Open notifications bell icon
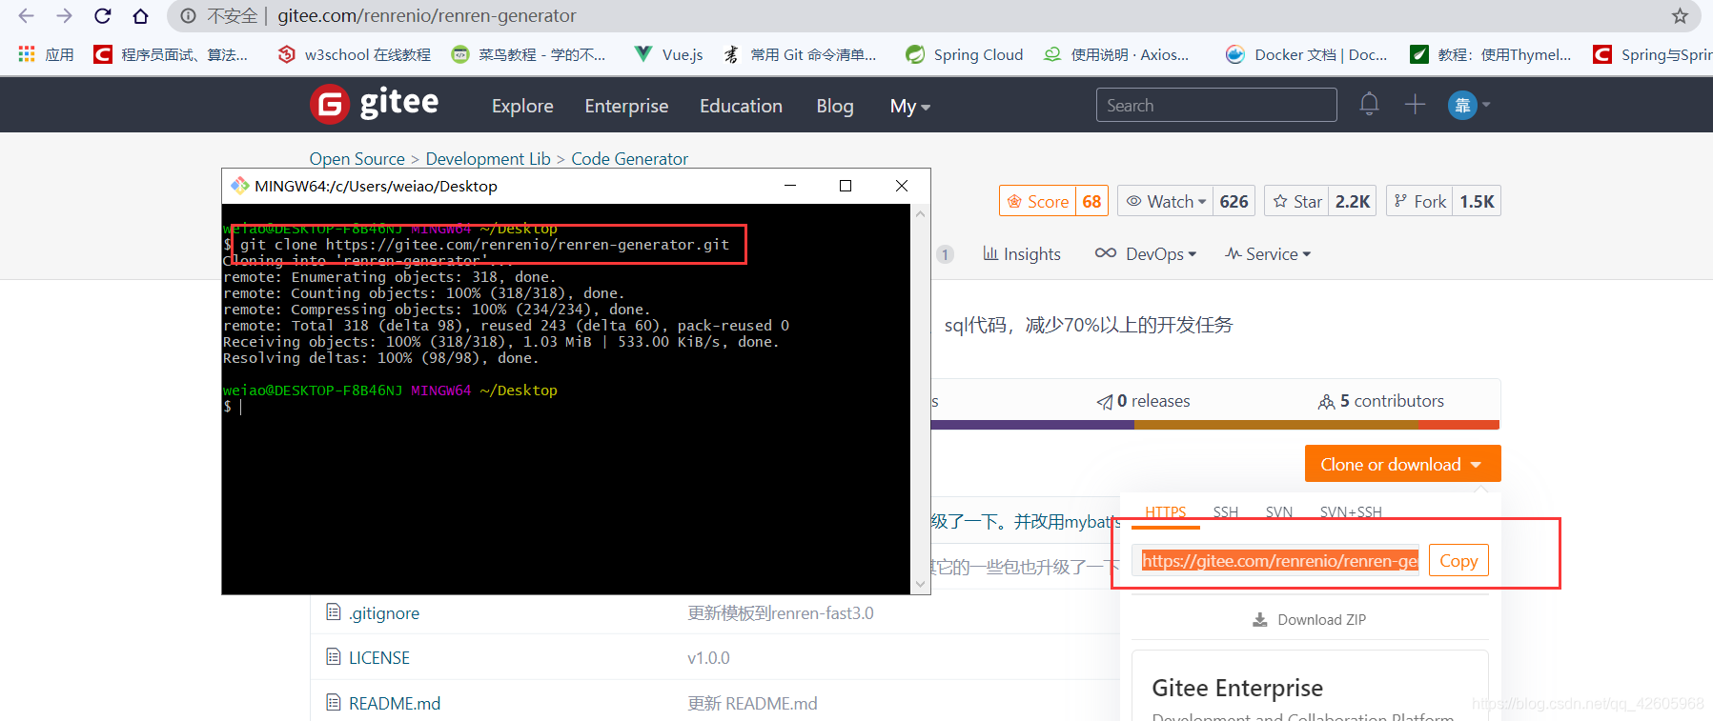This screenshot has width=1713, height=721. coord(1369,104)
